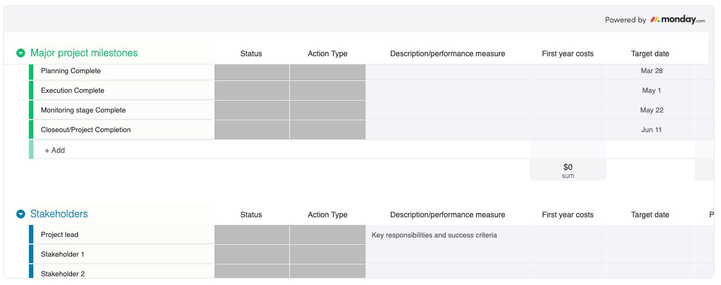
Task: Click Status cell for Stakeholder 1
Action: coord(252,254)
